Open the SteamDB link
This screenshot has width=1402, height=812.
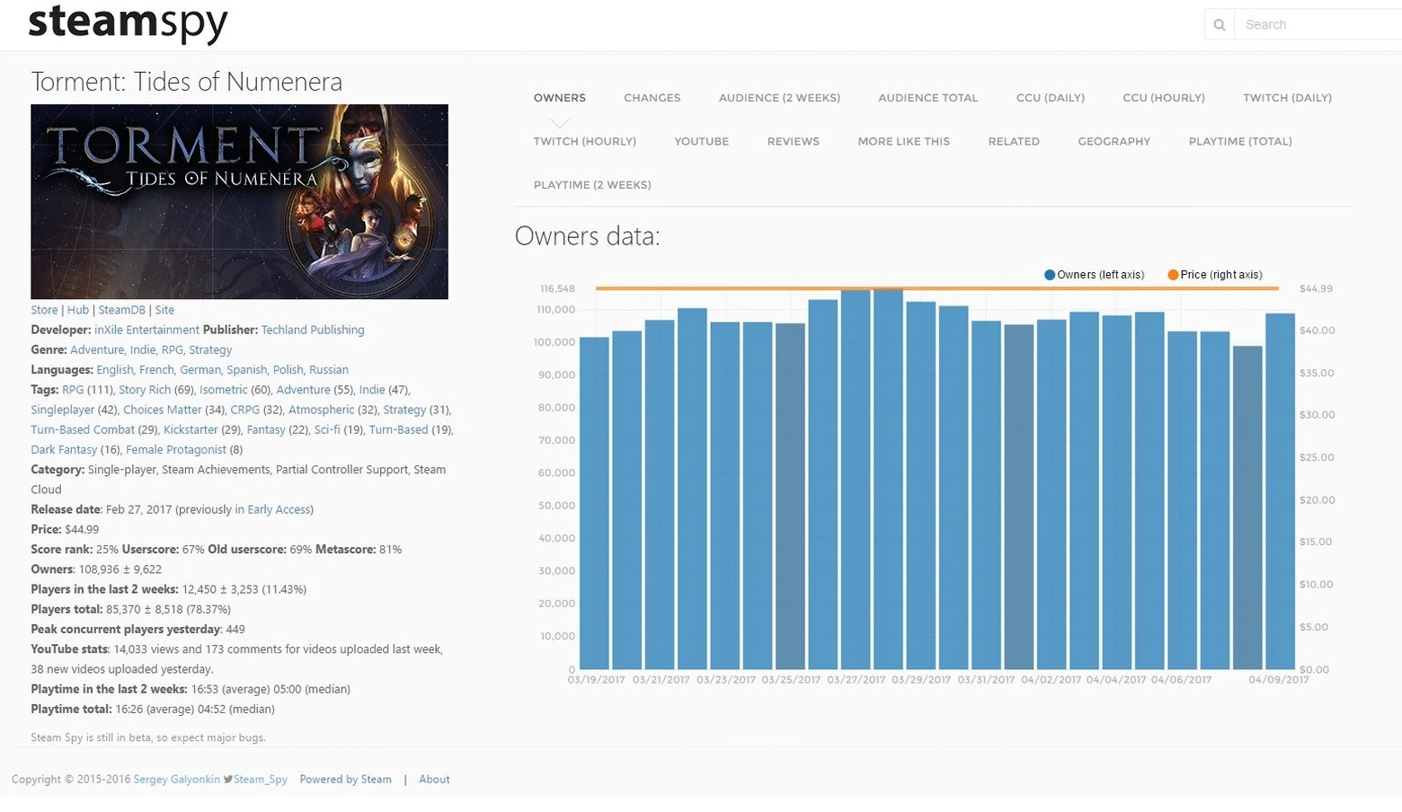(x=121, y=310)
